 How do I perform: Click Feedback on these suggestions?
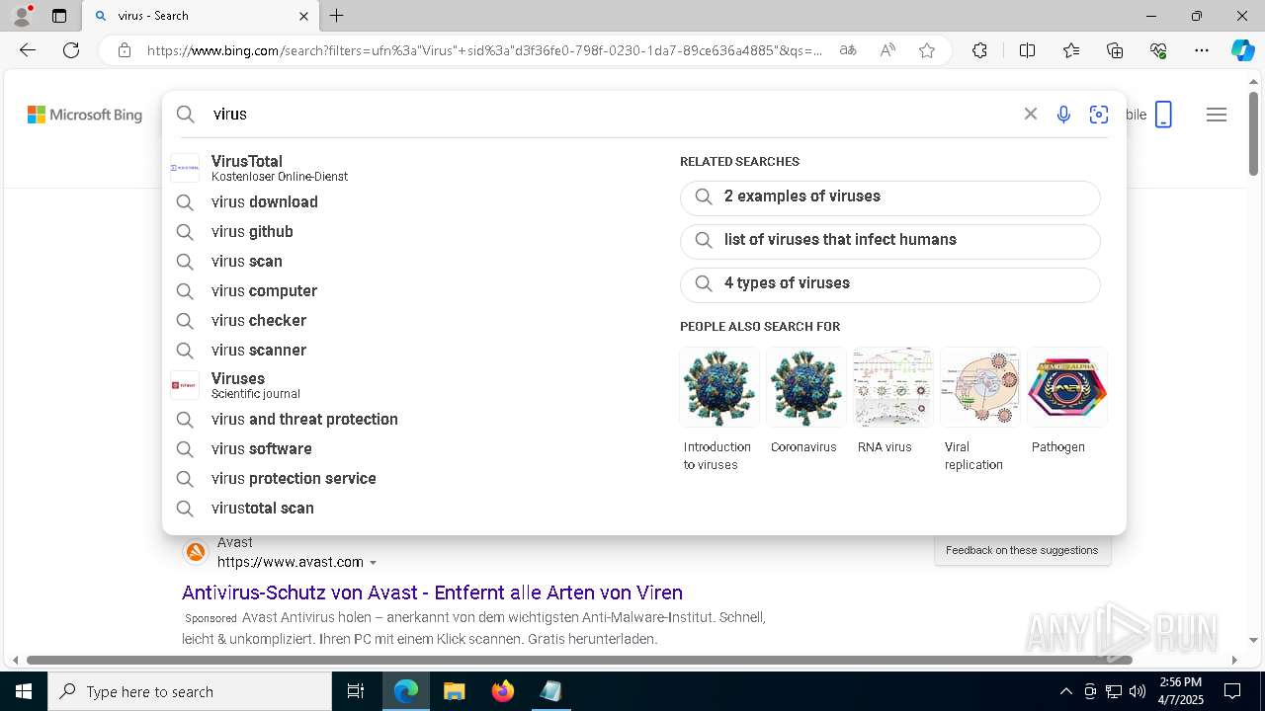(1022, 550)
